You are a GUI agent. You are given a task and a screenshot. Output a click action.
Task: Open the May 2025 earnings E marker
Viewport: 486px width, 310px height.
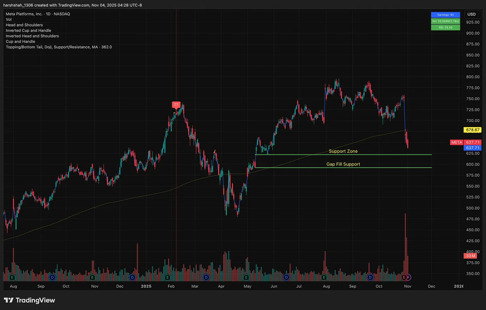(x=246, y=277)
